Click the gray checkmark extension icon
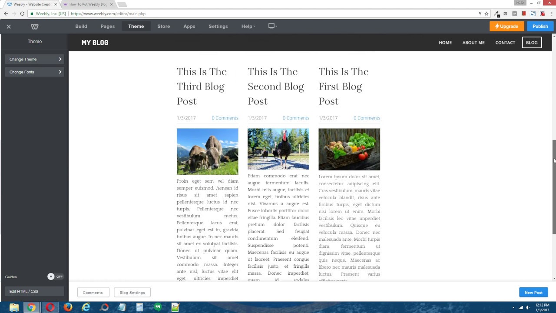Screen dimensions: 556x313 514,13
